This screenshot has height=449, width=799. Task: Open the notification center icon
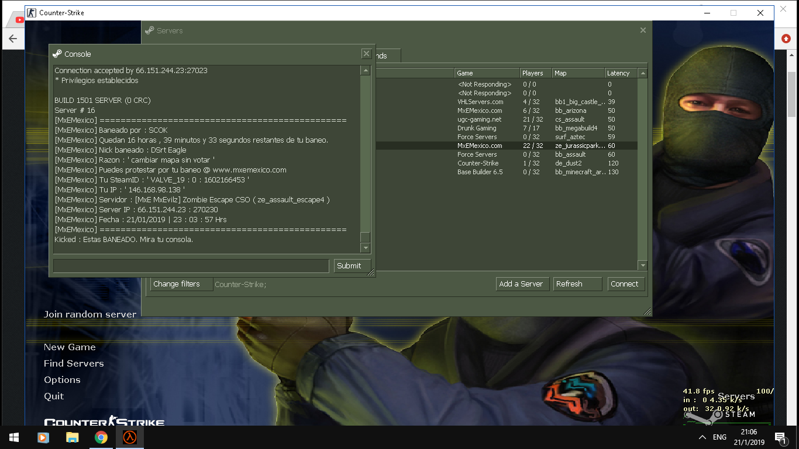tap(780, 437)
